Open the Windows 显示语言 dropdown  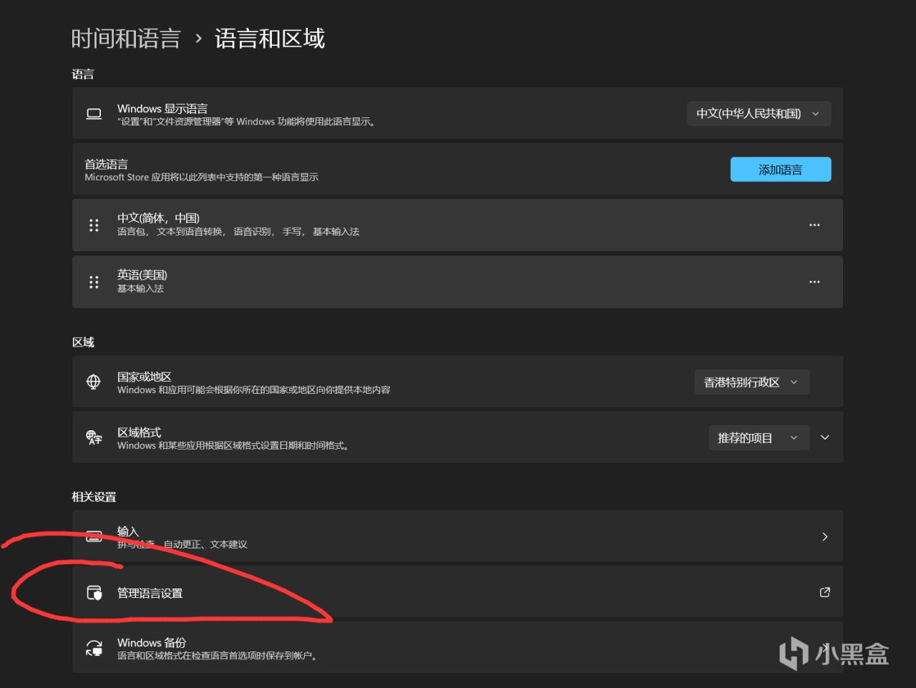759,114
